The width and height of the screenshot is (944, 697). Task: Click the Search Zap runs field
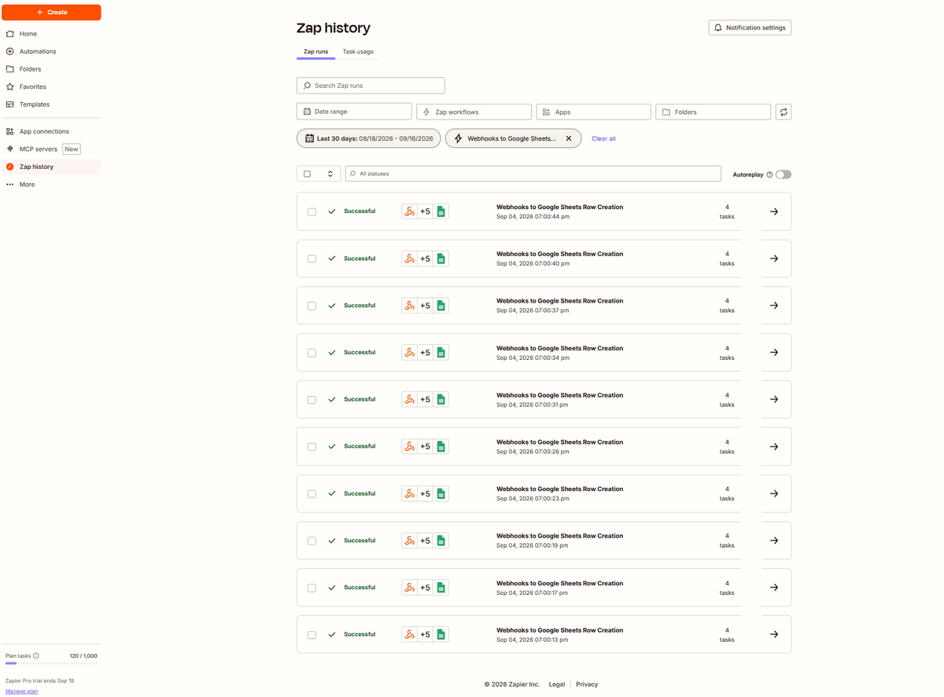pos(371,86)
